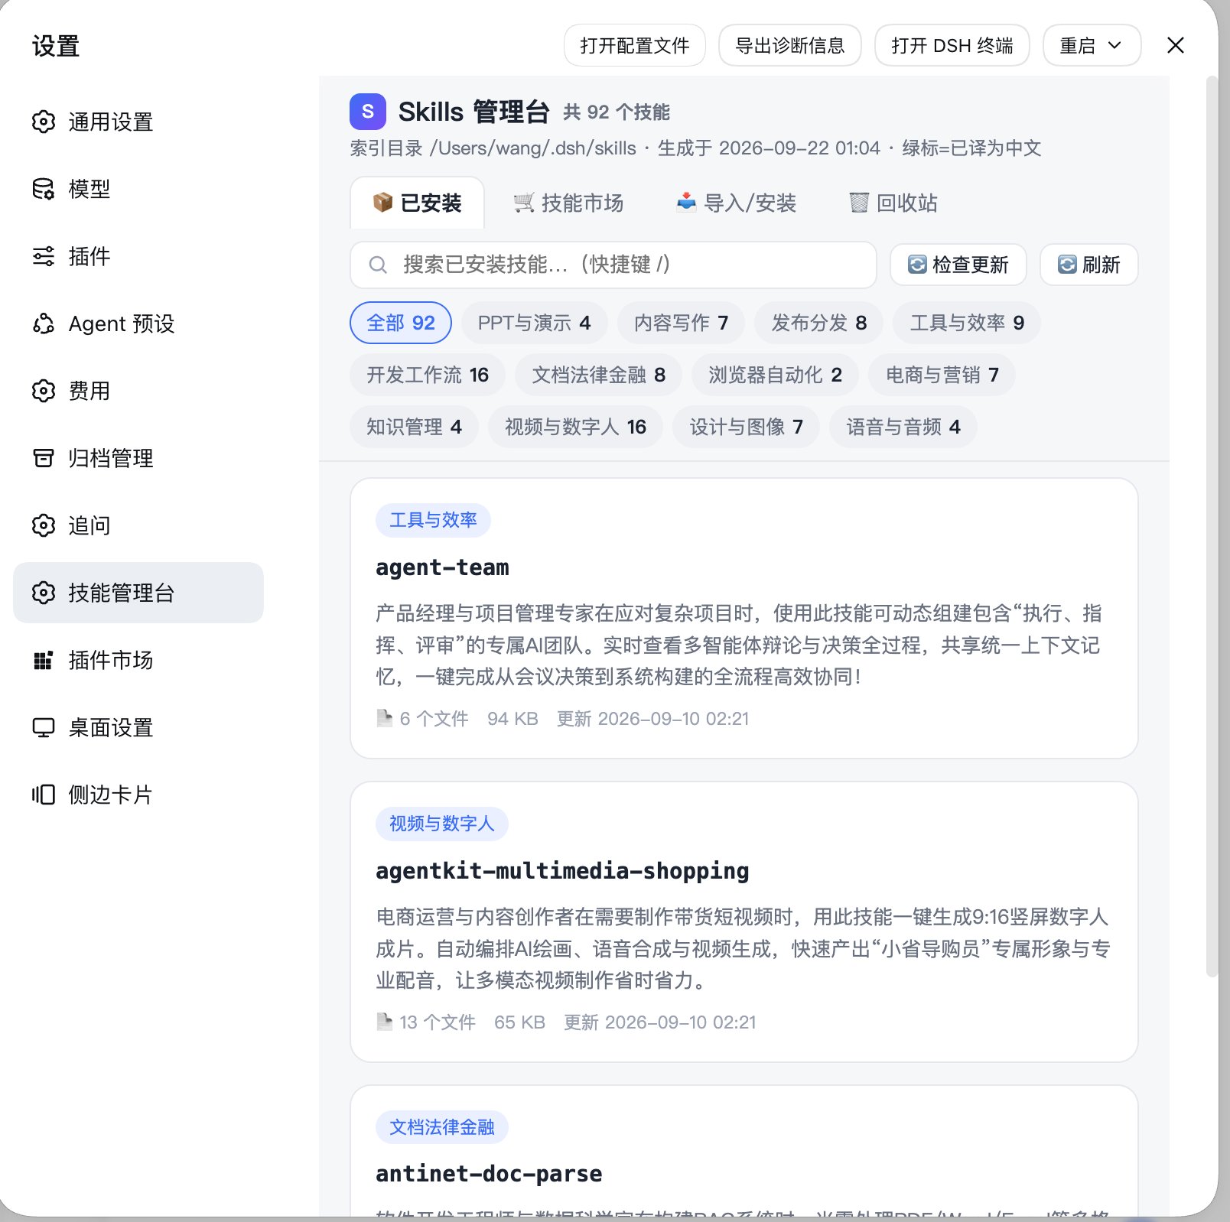Select the 全部 92 filter chip
The height and width of the screenshot is (1222, 1230).
click(401, 323)
